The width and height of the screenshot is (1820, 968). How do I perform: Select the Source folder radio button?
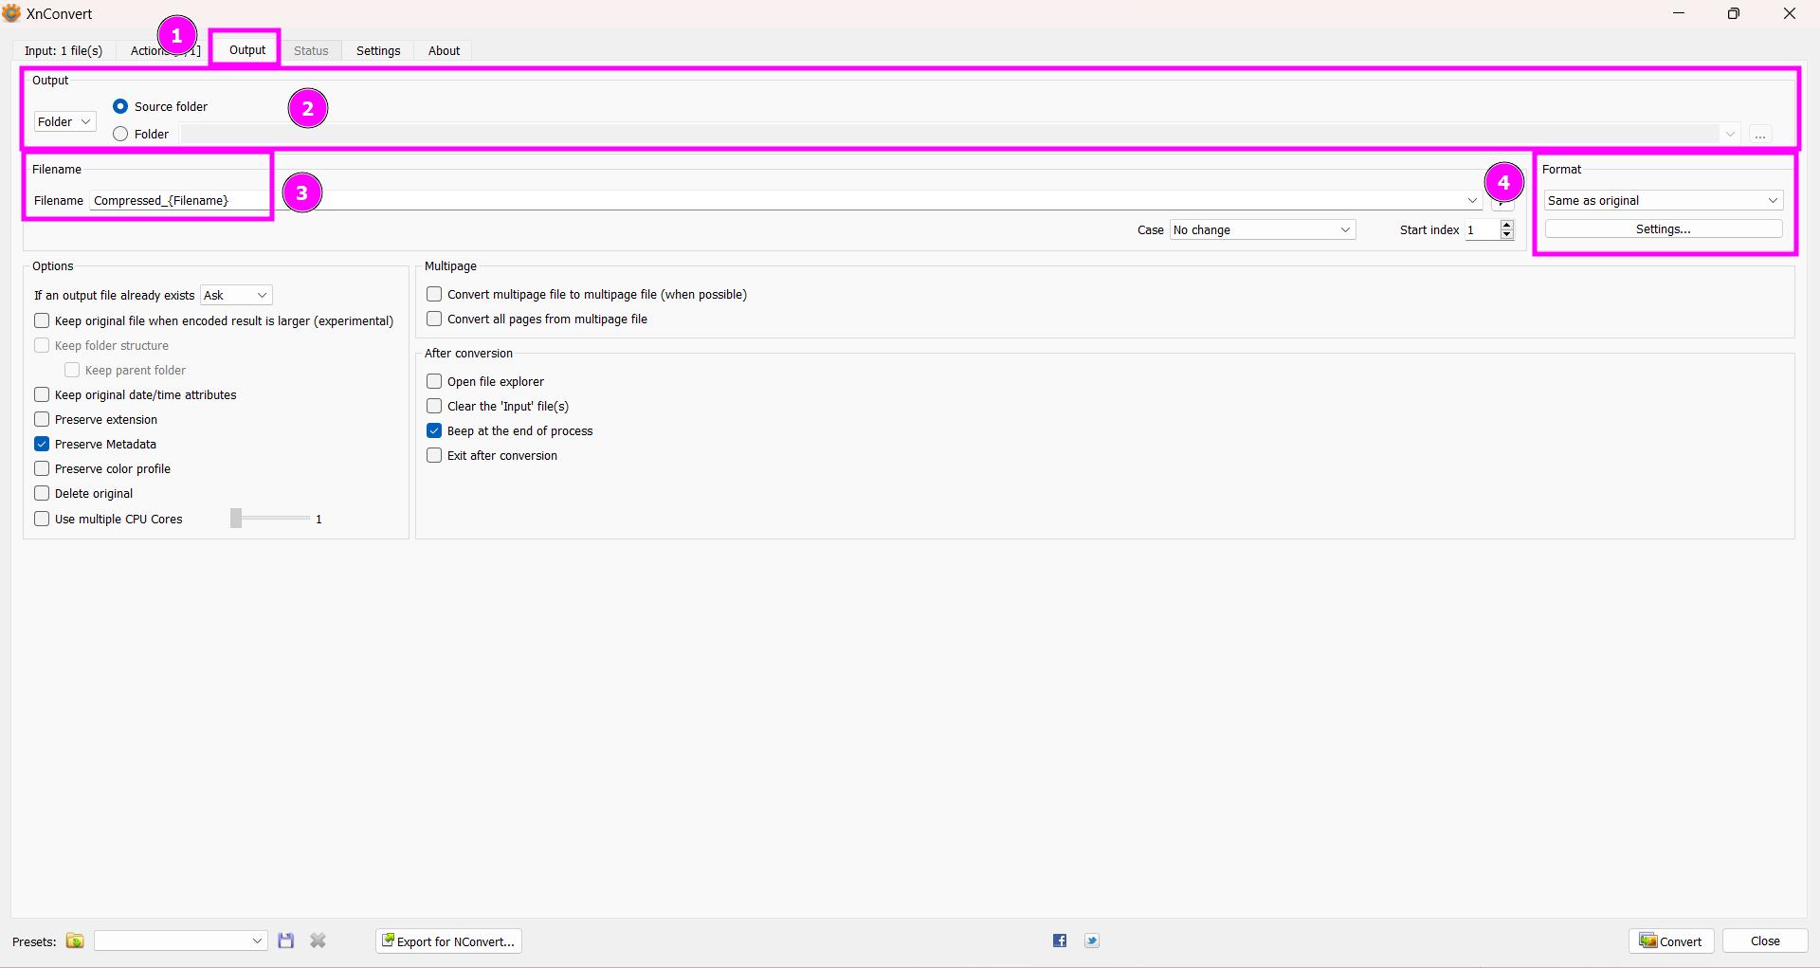point(120,106)
